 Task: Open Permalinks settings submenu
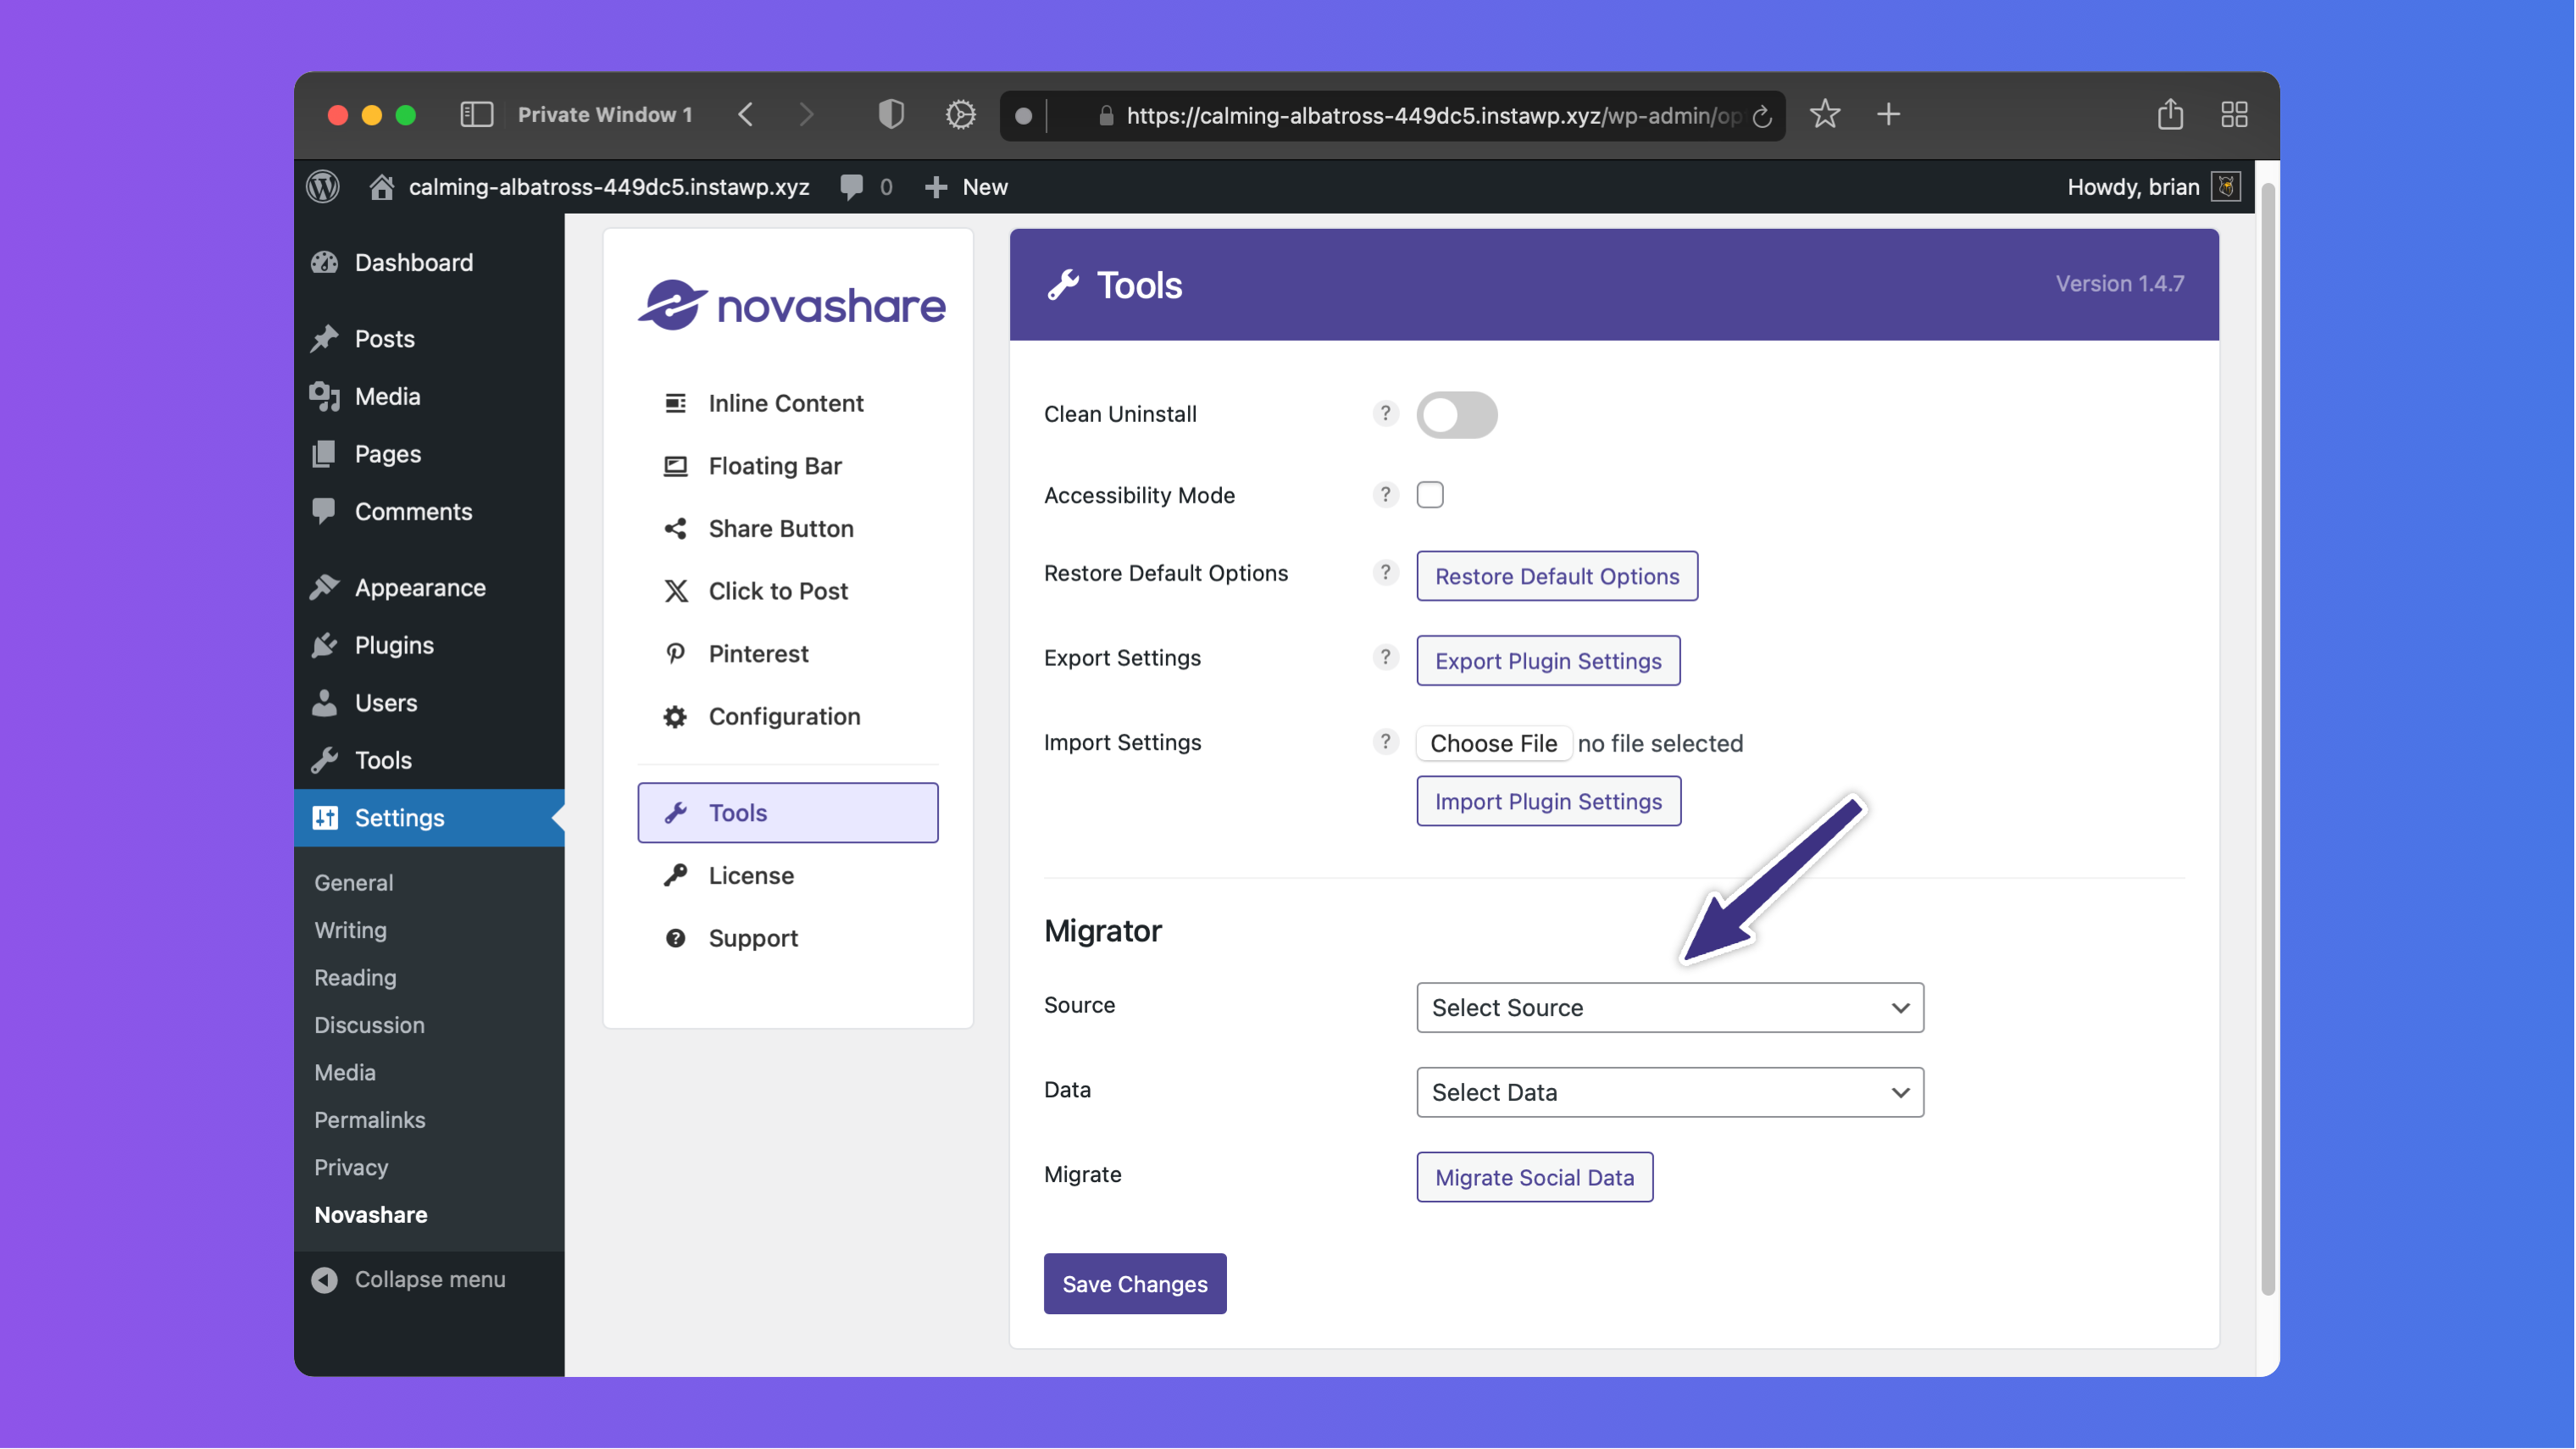tap(370, 1120)
